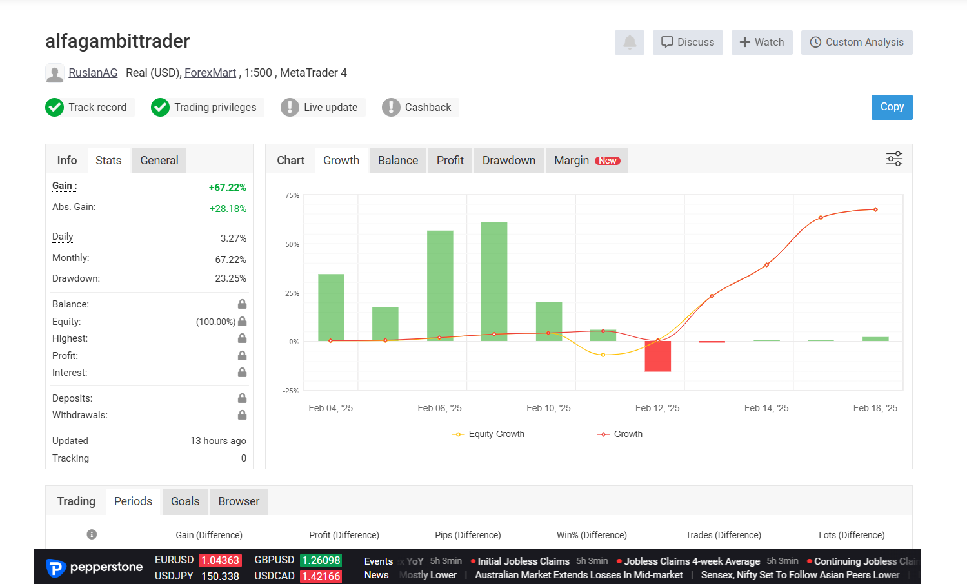Select the Balance chart tab

point(398,161)
